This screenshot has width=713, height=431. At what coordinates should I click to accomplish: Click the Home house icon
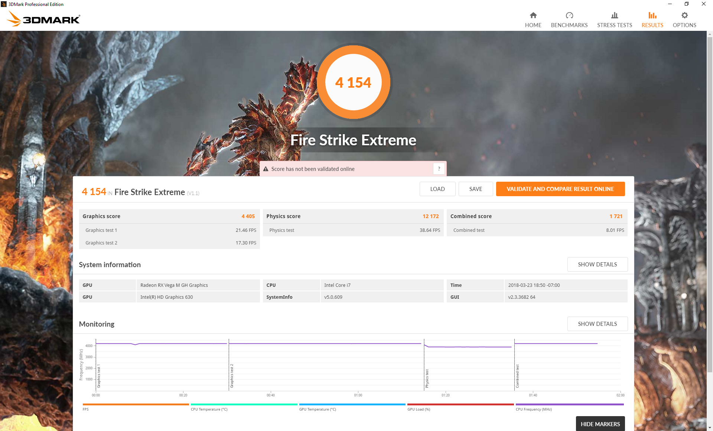pos(533,15)
